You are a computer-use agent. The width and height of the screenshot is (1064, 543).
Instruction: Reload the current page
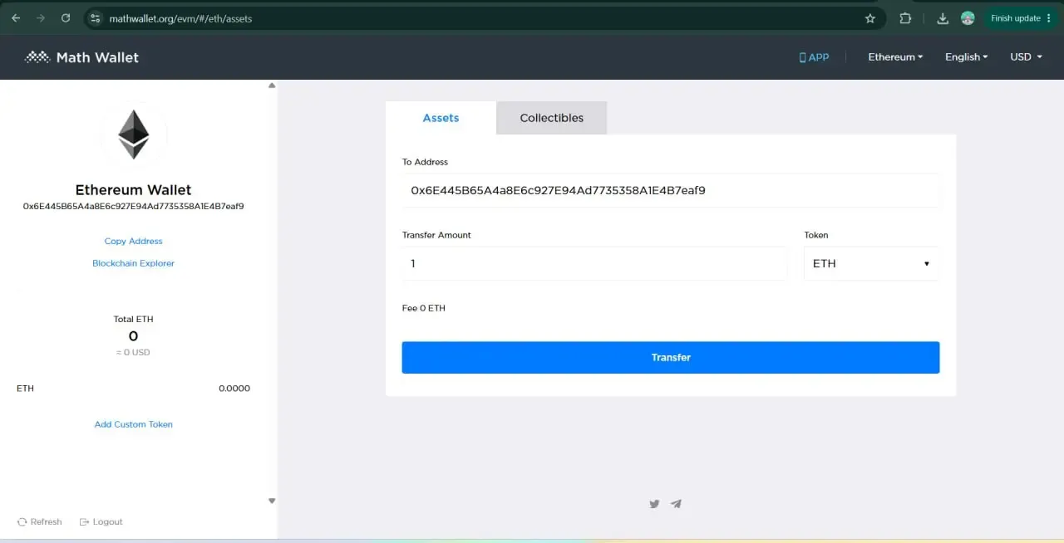click(66, 18)
